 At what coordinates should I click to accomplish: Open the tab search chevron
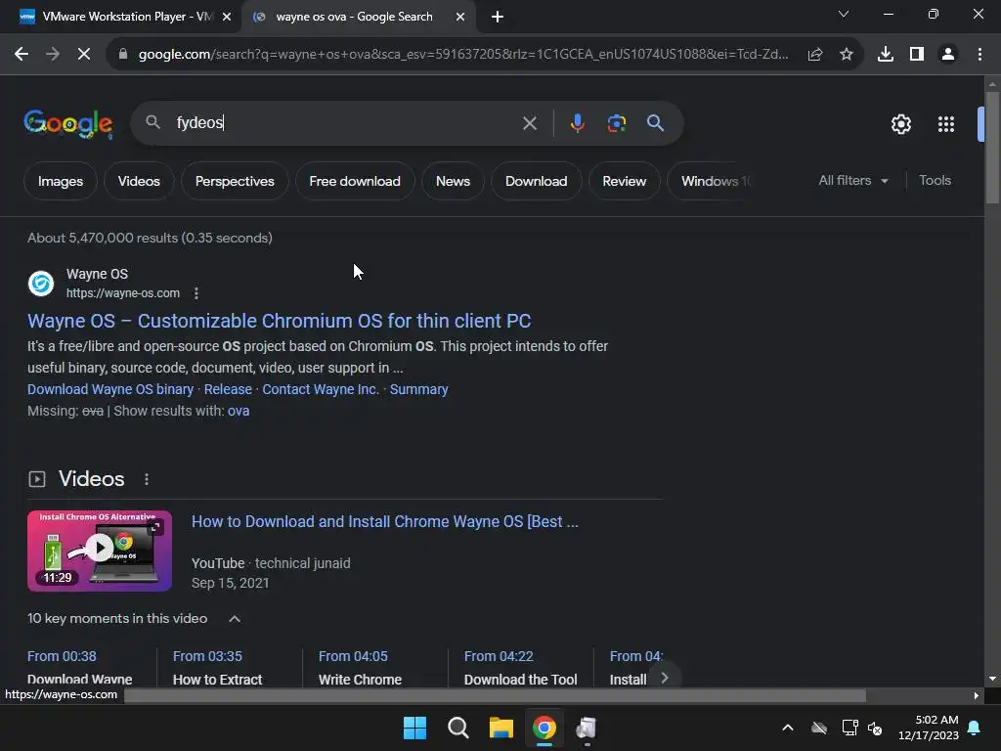click(844, 14)
